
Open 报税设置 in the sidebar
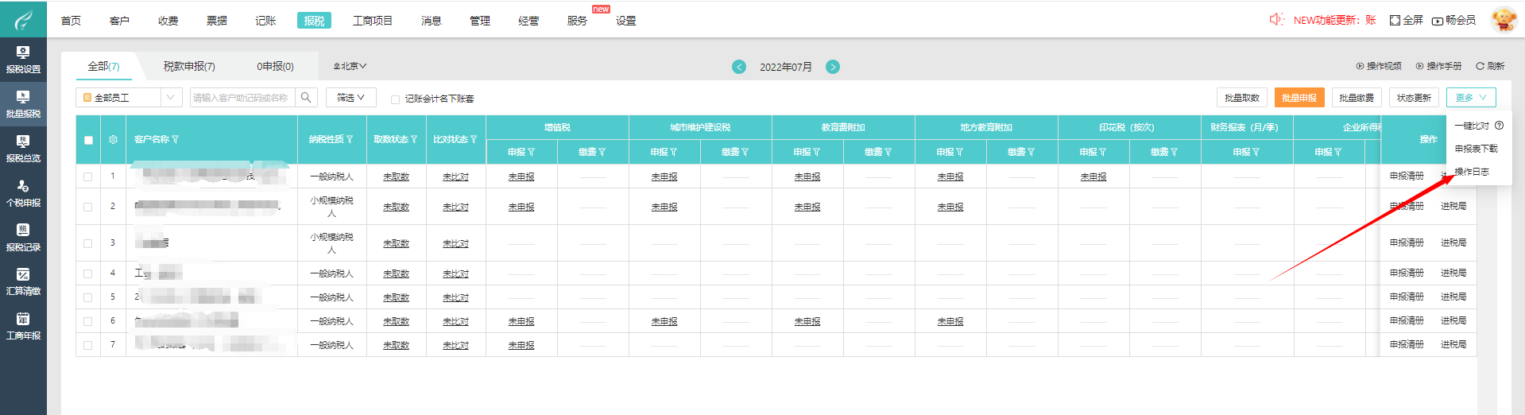(23, 60)
